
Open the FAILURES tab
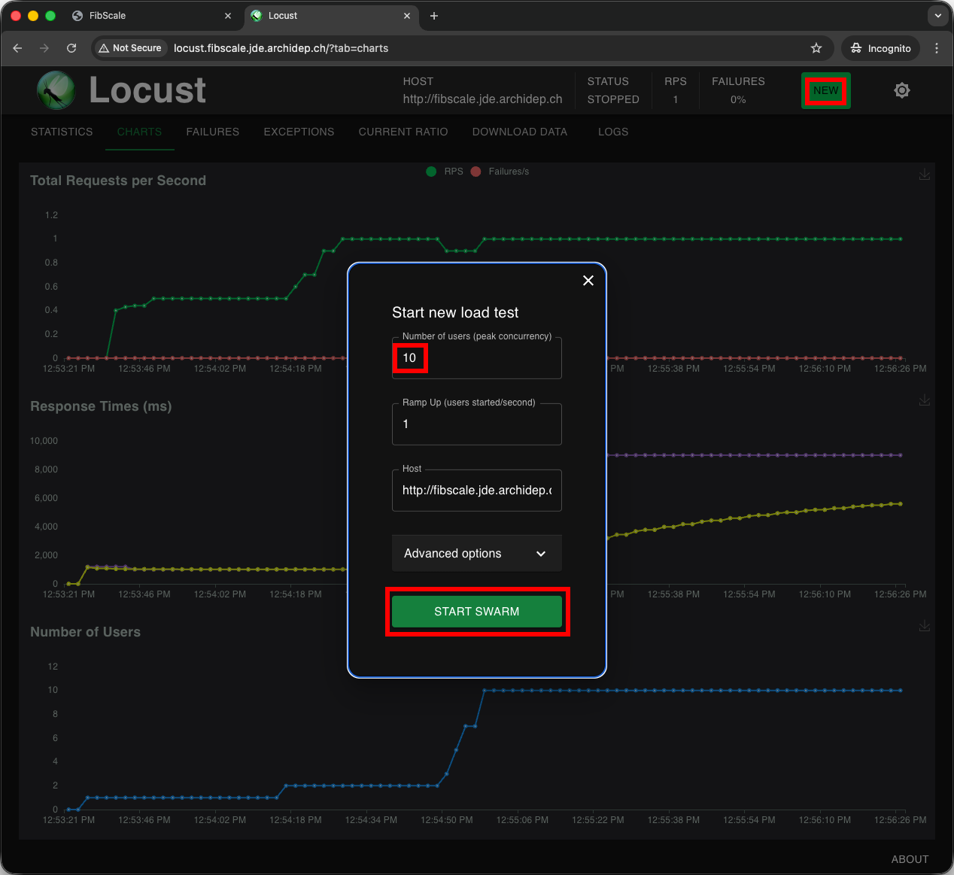[x=212, y=132]
